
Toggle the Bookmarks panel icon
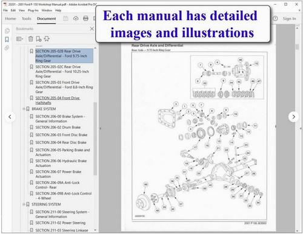click(x=7, y=40)
